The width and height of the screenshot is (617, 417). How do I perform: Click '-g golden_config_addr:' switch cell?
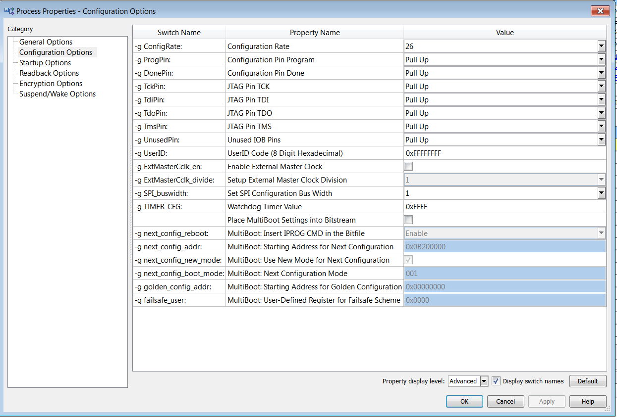[179, 286]
